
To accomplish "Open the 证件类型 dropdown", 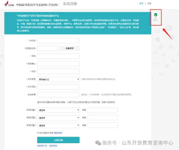I will click(x=58, y=79).
